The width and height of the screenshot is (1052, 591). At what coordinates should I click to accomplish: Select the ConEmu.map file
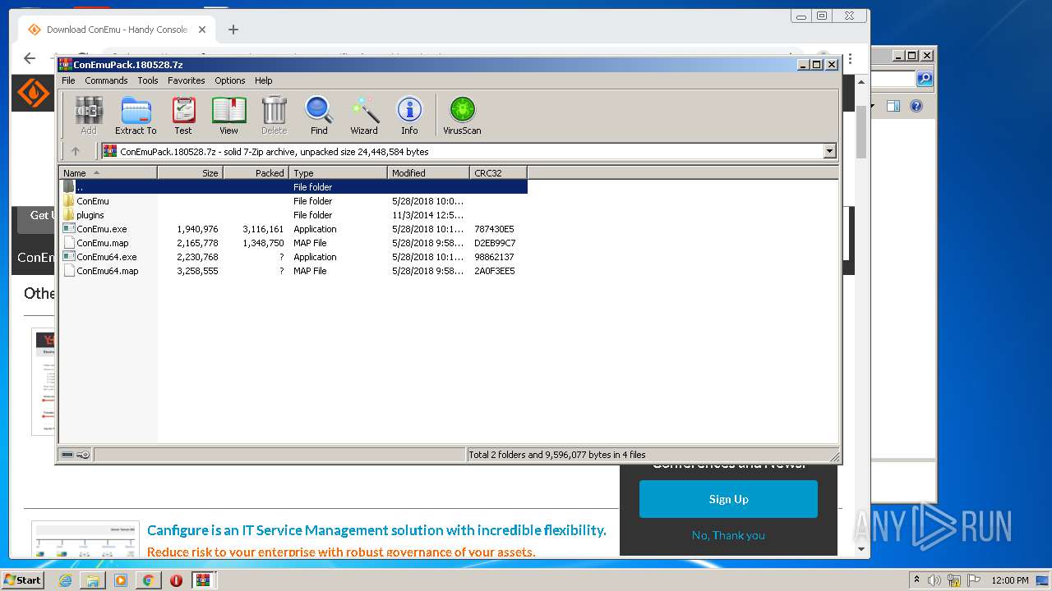point(293,243)
